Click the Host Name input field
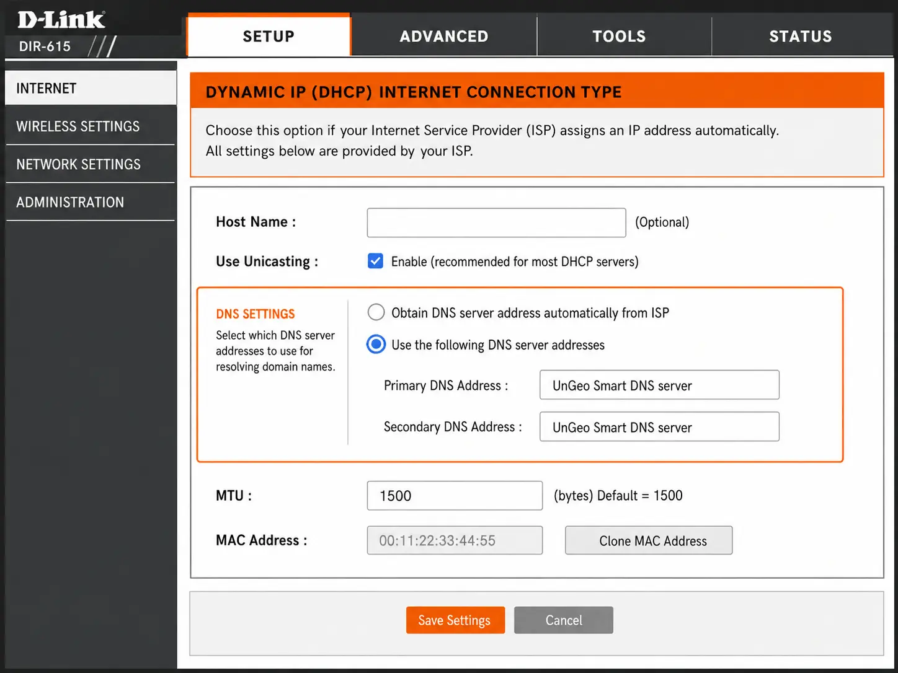This screenshot has width=898, height=673. (496, 222)
